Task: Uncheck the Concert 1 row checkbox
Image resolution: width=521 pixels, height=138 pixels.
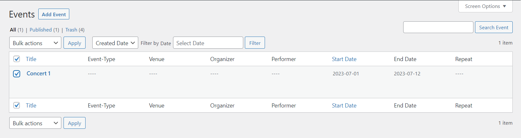Action: (x=17, y=74)
